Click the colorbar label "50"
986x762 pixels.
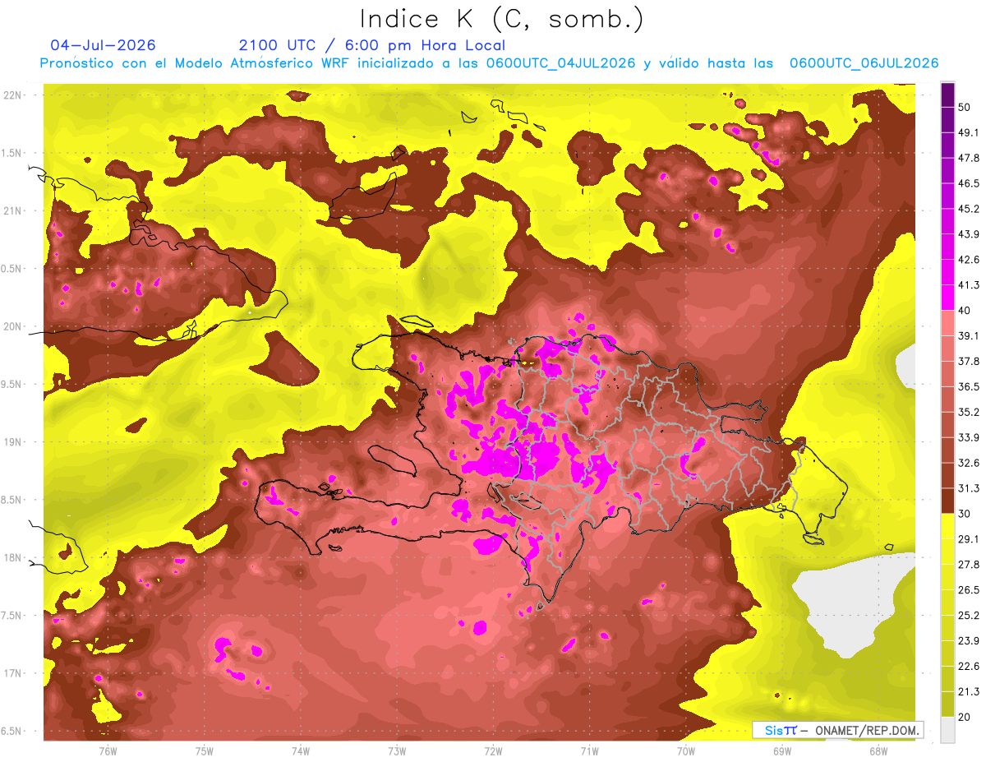[965, 108]
